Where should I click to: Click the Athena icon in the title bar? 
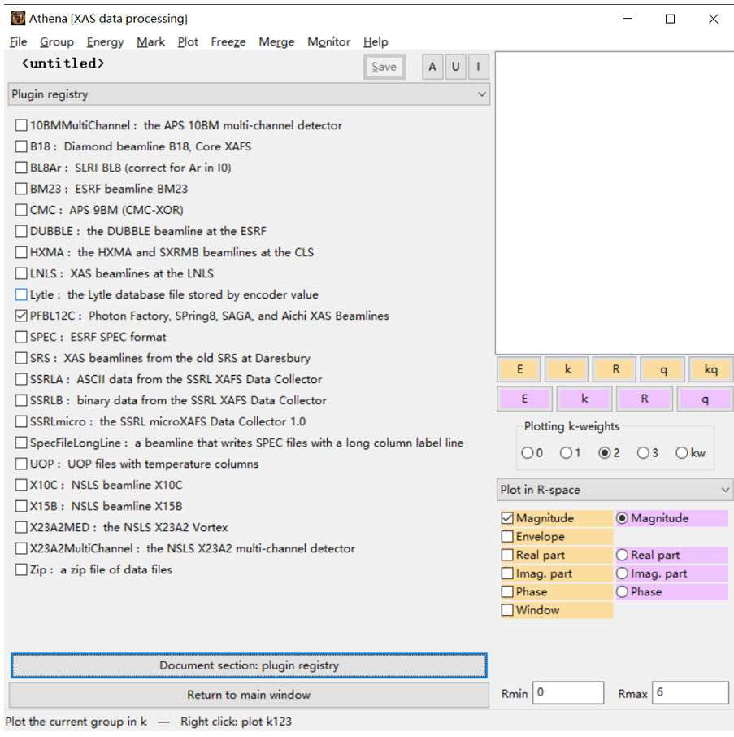point(18,17)
